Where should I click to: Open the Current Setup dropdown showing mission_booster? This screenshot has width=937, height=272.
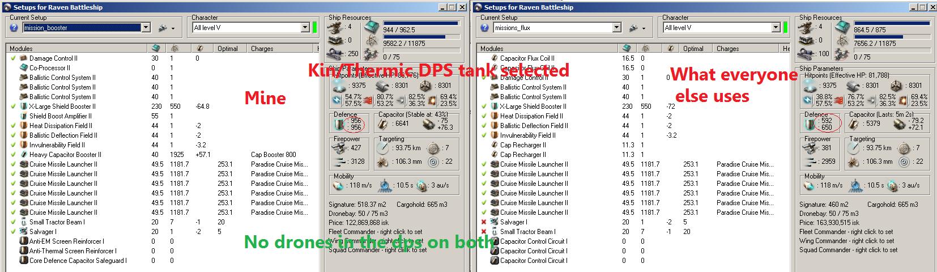(146, 27)
